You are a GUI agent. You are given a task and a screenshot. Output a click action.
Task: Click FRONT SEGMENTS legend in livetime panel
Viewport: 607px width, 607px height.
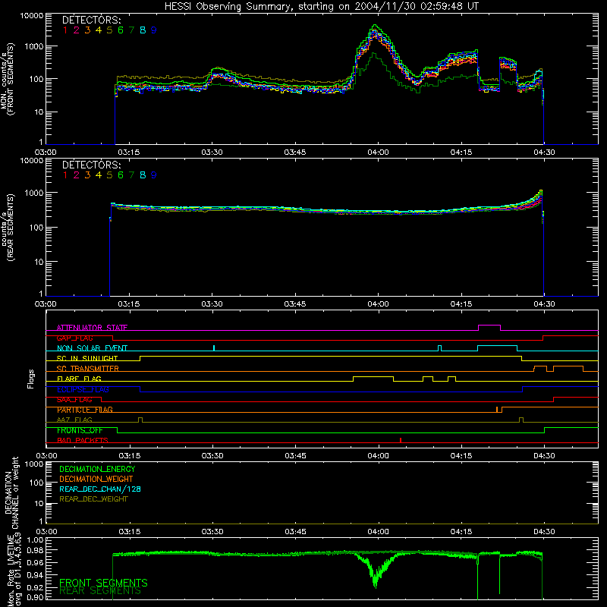[103, 583]
